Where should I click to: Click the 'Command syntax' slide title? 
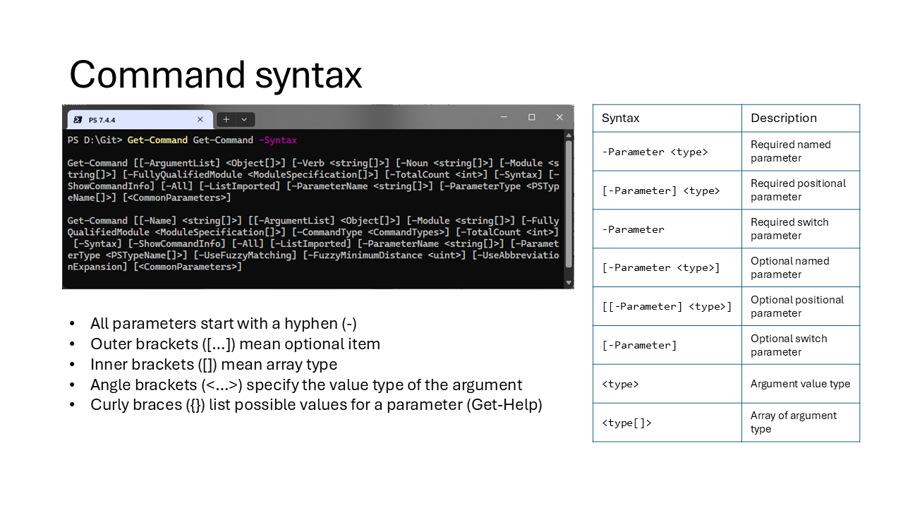tap(215, 74)
